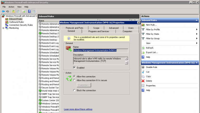This screenshot has width=200, height=113.
Task: Click the Filter by Profile funnel icon
Action: coord(143,30)
